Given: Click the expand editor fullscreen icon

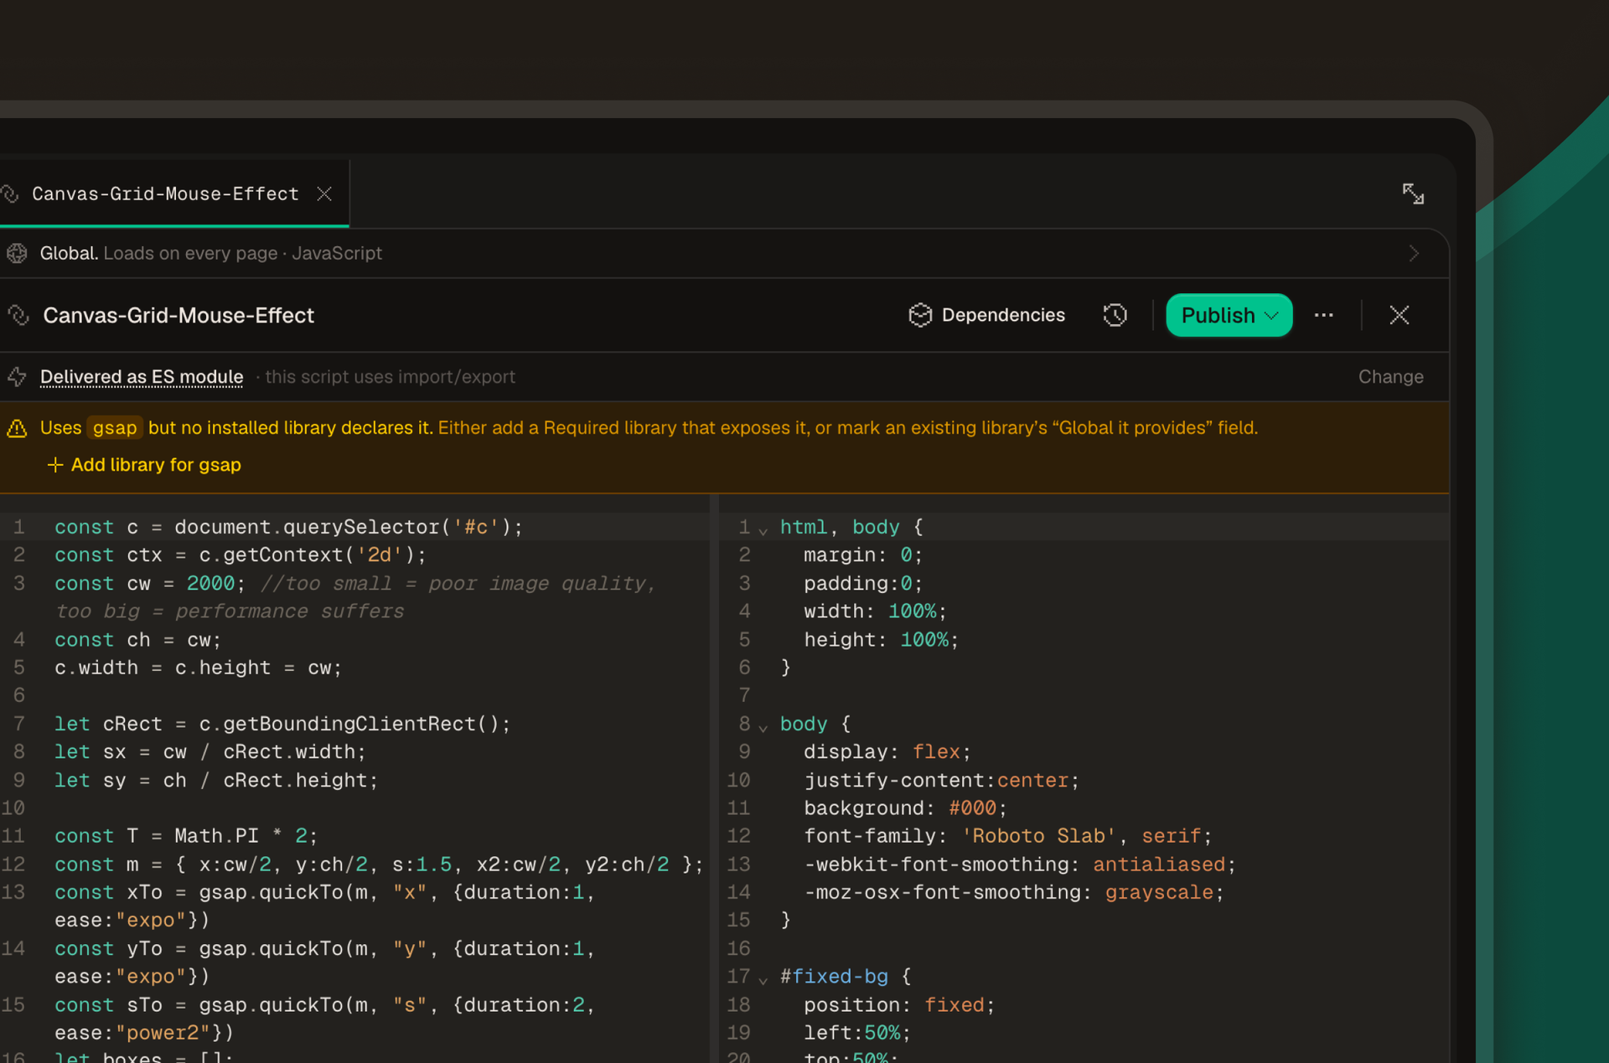Looking at the screenshot, I should [1413, 194].
